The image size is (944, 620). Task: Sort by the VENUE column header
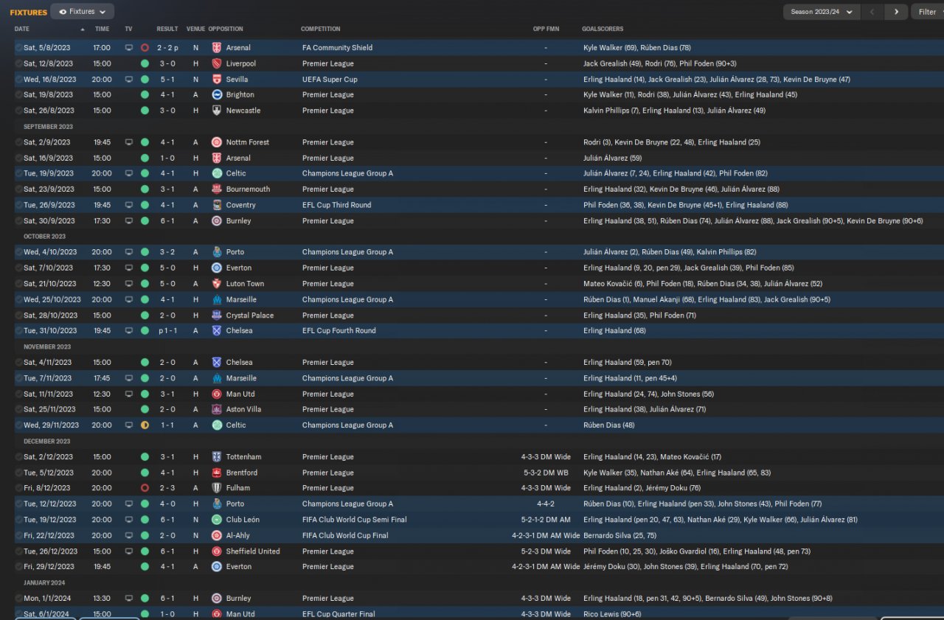coord(195,29)
